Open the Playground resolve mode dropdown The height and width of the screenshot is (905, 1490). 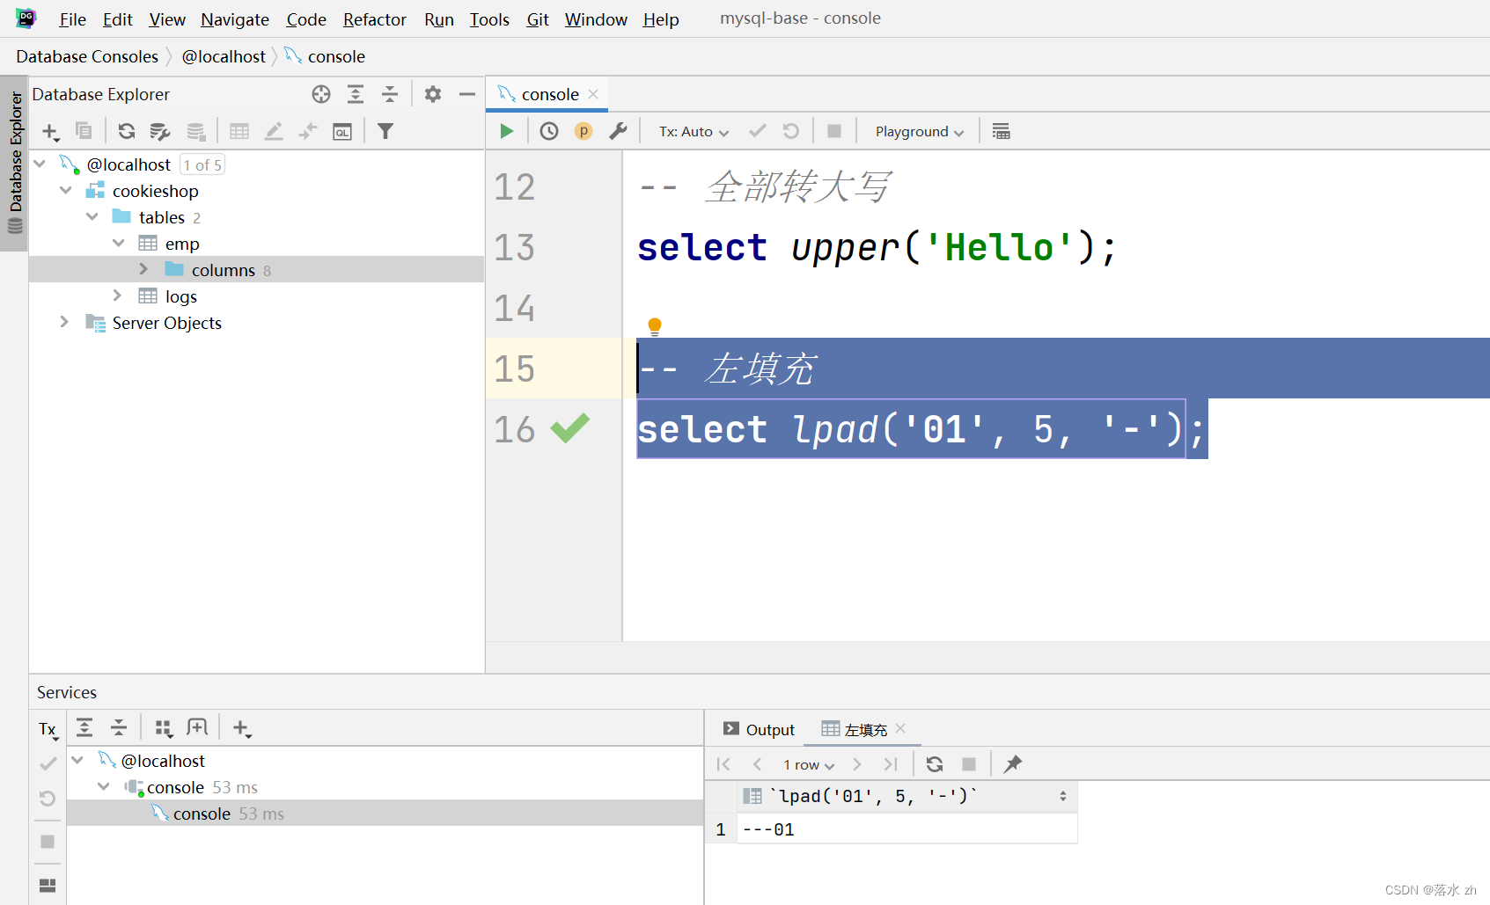919,132
